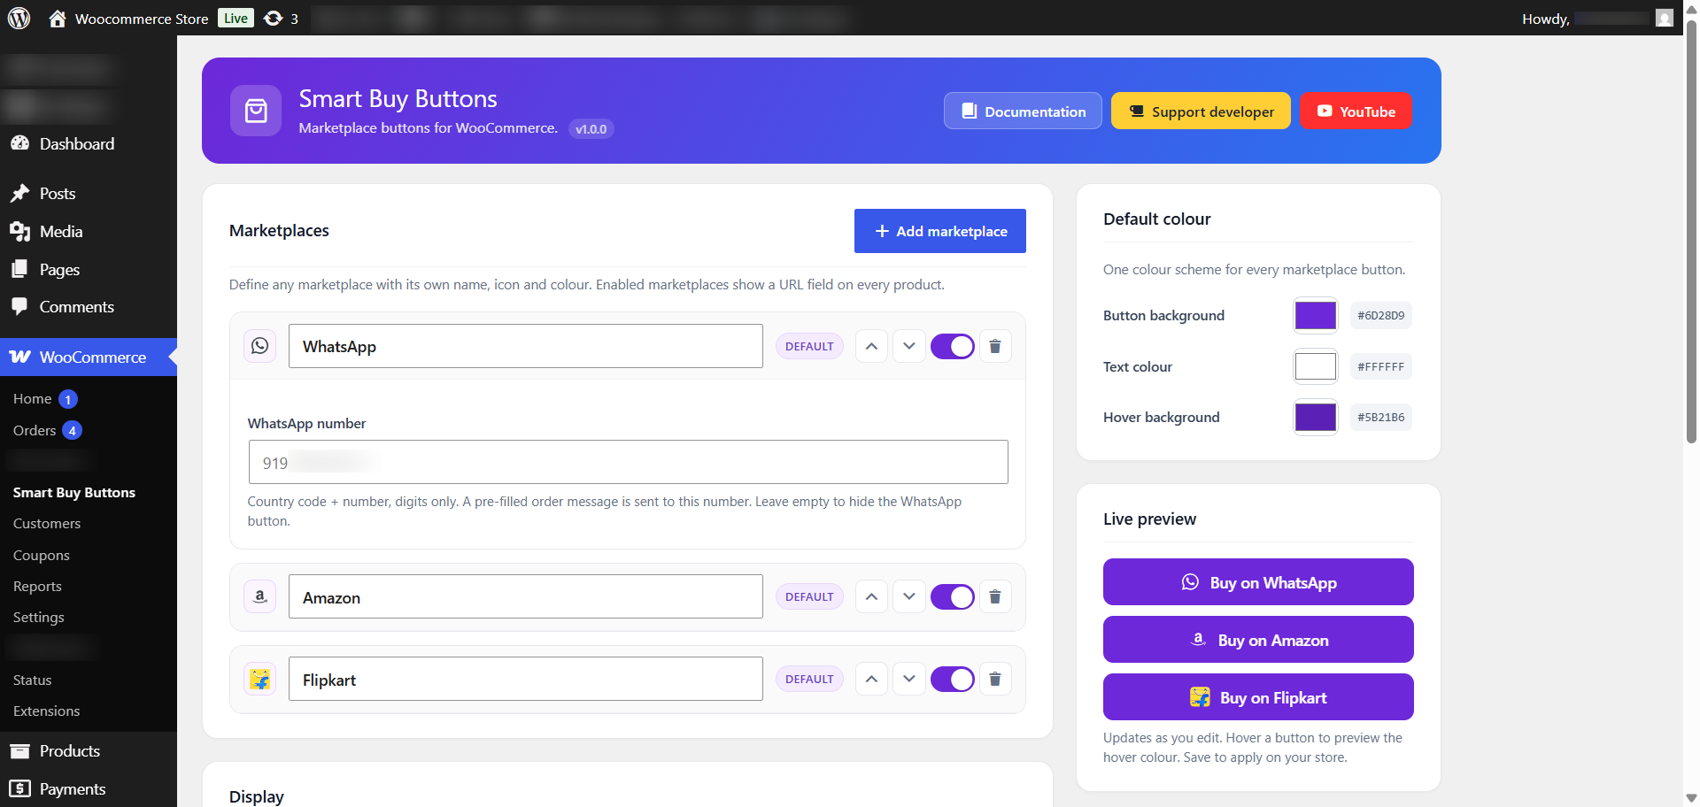Viewport: 1700px width, 807px height.
Task: Click the WhatsApp number input field
Action: tap(628, 462)
